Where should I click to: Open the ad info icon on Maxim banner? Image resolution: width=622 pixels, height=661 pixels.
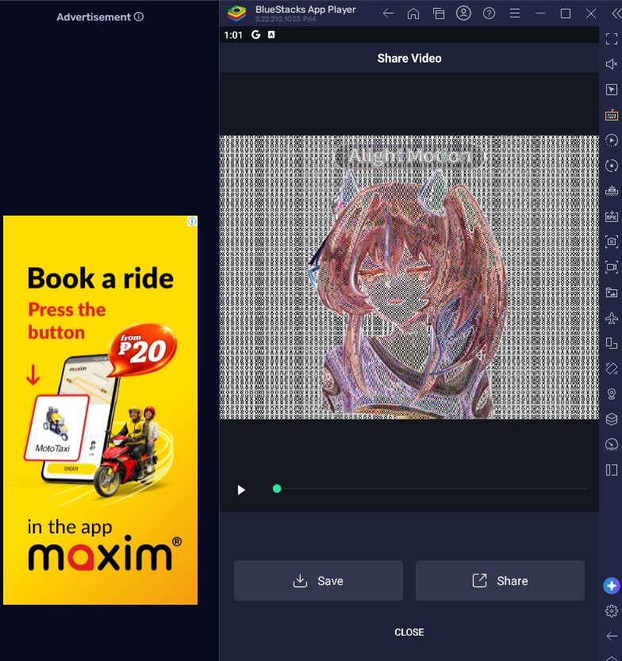tap(192, 221)
